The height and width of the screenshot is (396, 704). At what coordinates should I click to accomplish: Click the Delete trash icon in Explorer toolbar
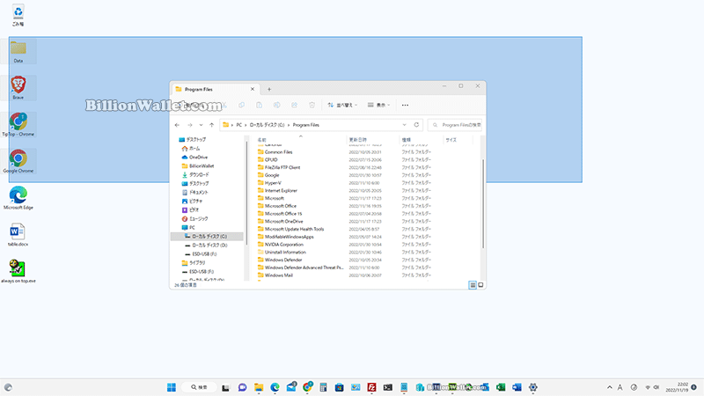tap(312, 105)
